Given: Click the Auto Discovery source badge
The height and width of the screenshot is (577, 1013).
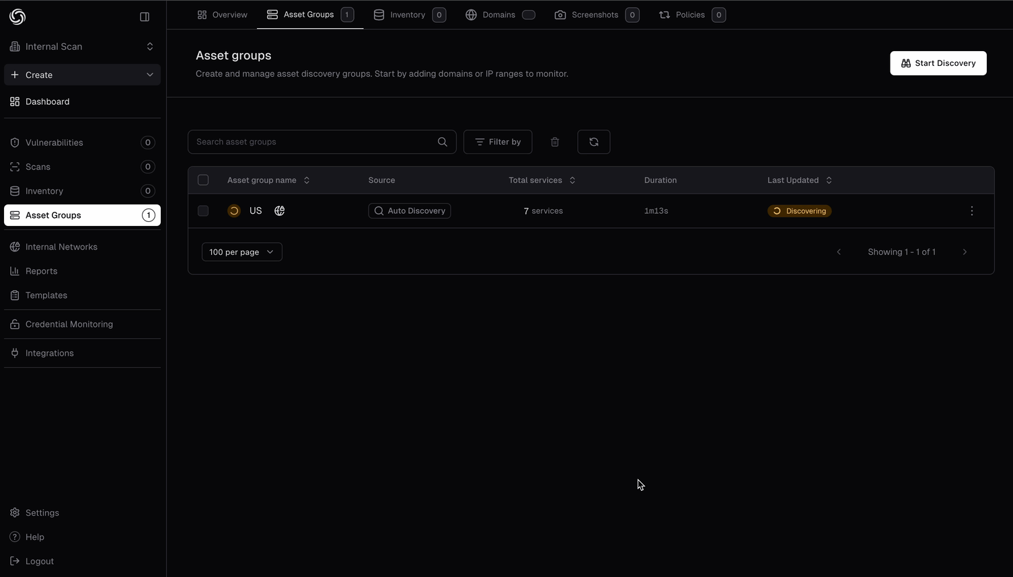Looking at the screenshot, I should [x=410, y=211].
